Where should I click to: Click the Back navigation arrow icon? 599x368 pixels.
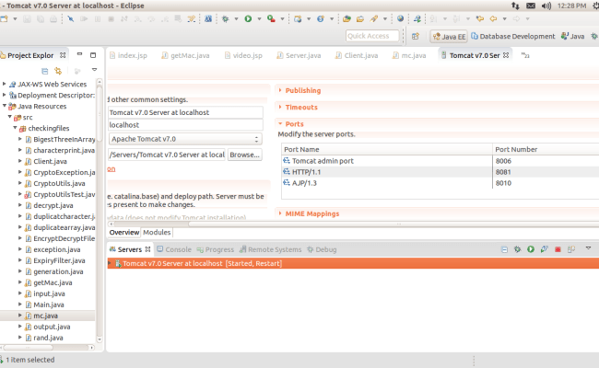pos(493,18)
